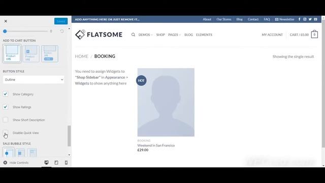Uncheck the Show Category checkbox
This screenshot has height=183, width=325.
coord(6,94)
